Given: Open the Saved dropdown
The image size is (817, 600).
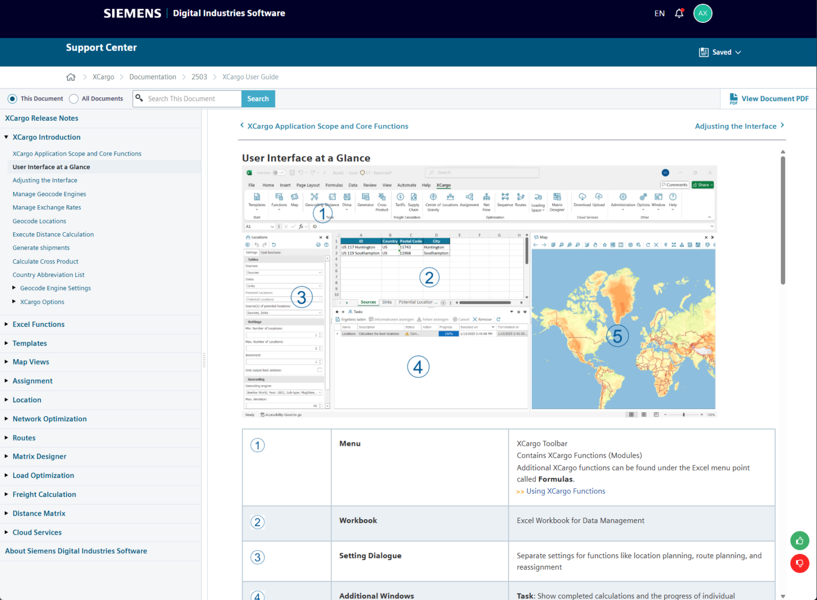Looking at the screenshot, I should 739,52.
